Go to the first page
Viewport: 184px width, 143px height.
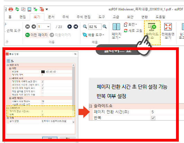point(27,27)
